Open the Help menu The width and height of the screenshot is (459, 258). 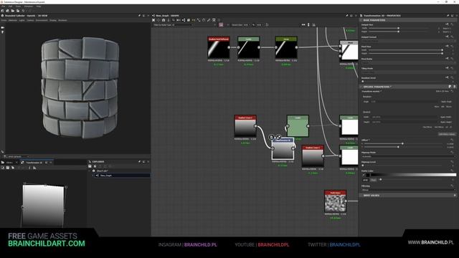[x=39, y=6]
